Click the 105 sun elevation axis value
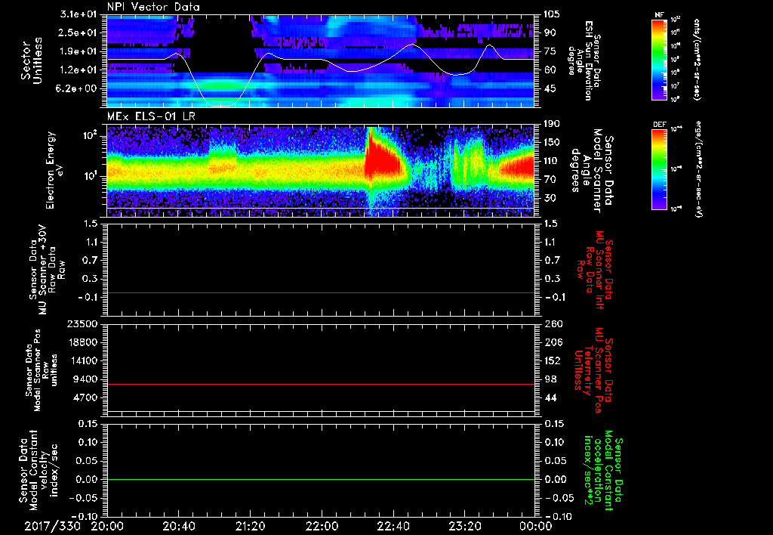The height and width of the screenshot is (535, 773). point(552,14)
